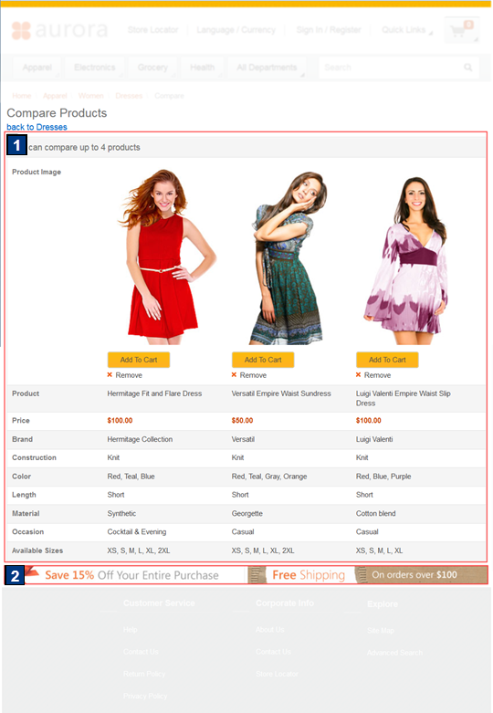Go to Home breadcrumb
Viewport: 493px width, 713px height.
pos(21,96)
